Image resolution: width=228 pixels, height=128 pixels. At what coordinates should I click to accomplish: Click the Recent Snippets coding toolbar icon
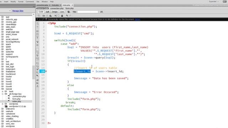(x=37, y=73)
